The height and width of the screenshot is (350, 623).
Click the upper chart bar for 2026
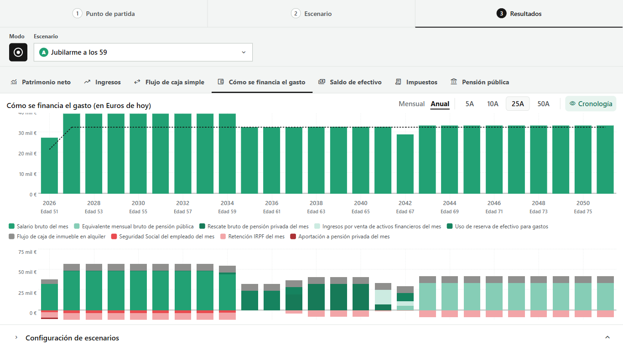pos(49,166)
